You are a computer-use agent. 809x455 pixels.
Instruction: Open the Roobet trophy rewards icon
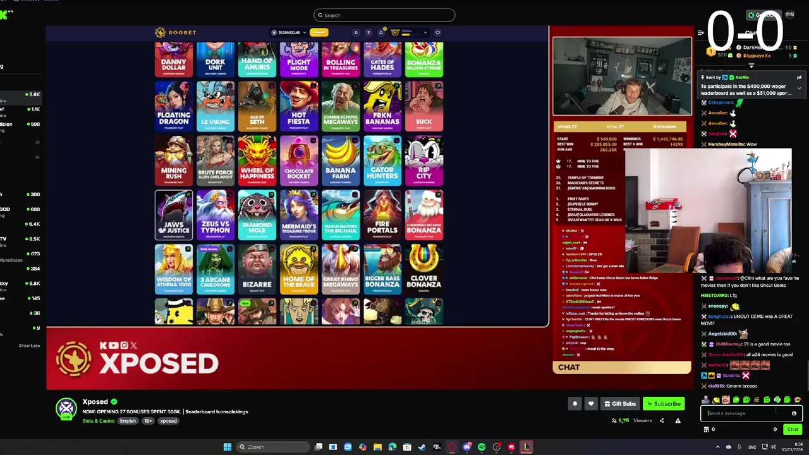pyautogui.click(x=368, y=32)
